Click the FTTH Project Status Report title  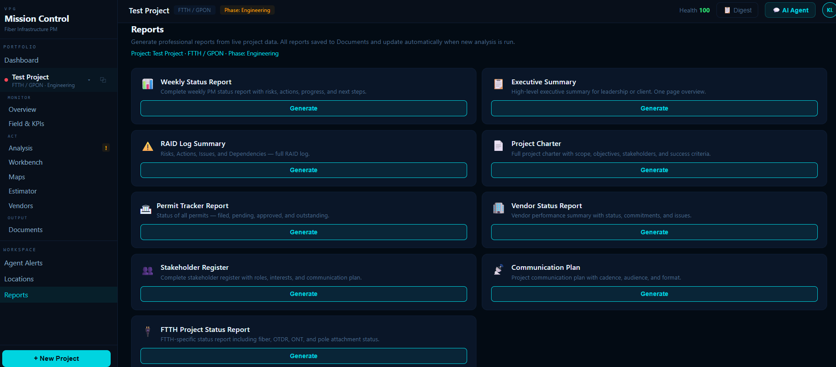pyautogui.click(x=205, y=330)
